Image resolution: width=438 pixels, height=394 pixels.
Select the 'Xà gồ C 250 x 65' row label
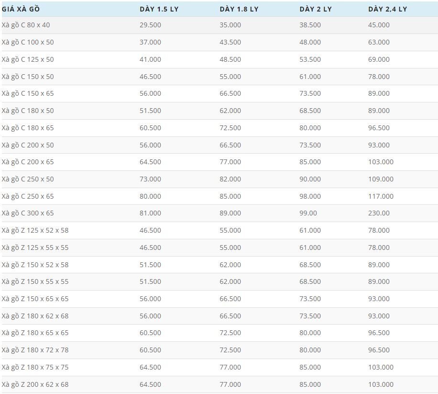[x=28, y=196]
